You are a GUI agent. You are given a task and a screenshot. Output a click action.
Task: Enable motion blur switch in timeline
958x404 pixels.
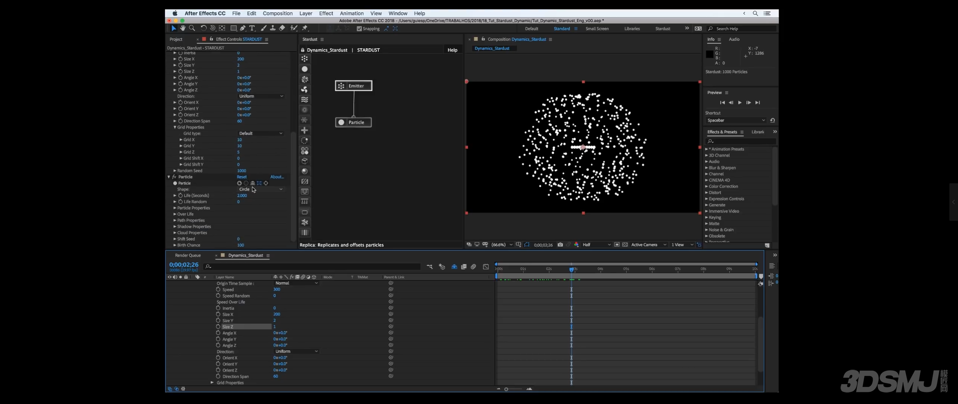tap(473, 267)
